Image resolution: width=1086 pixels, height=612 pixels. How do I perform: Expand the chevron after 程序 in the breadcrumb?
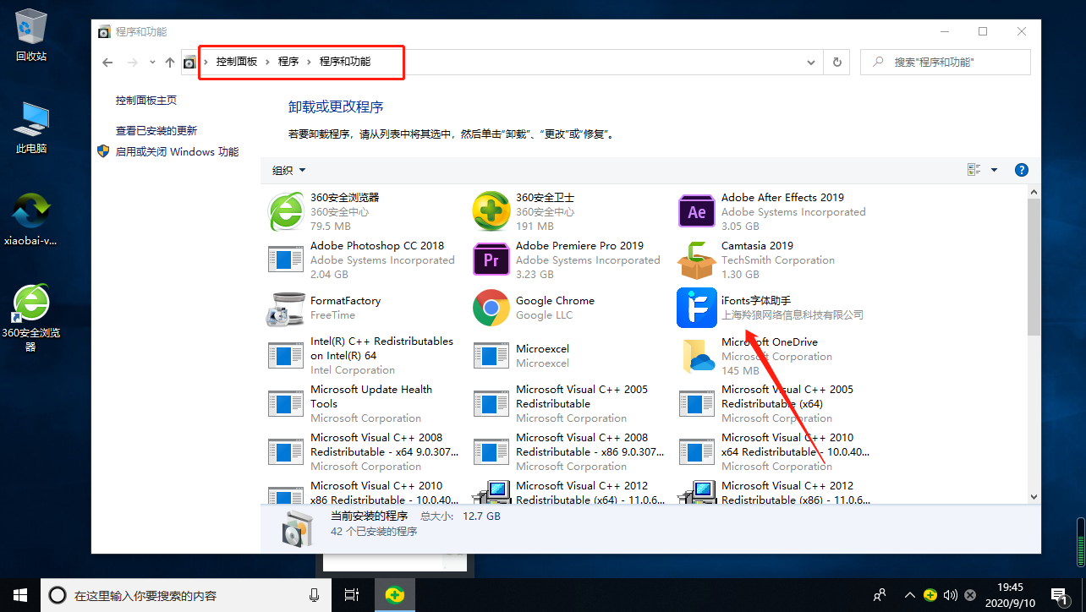click(309, 62)
